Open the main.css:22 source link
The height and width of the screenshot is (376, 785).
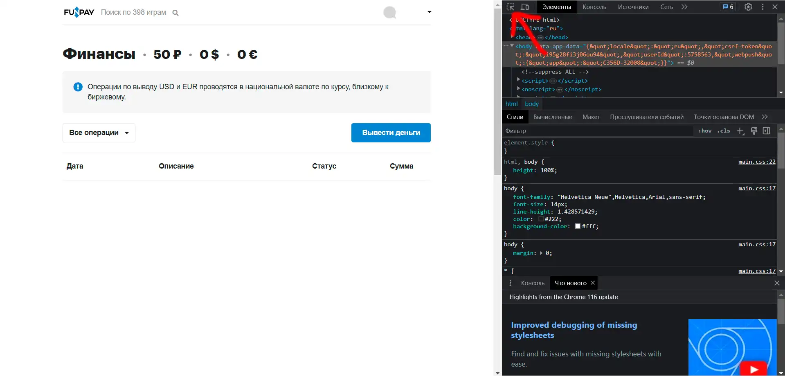(756, 162)
